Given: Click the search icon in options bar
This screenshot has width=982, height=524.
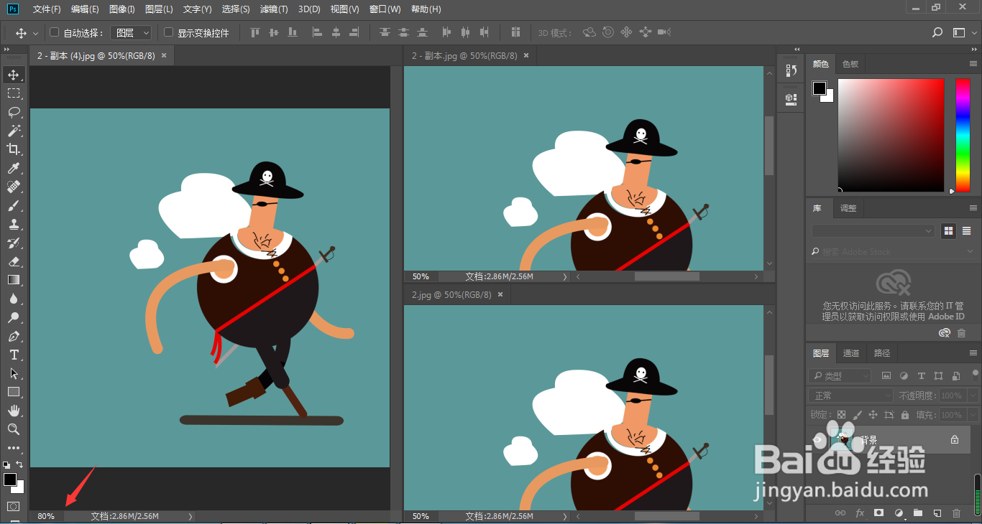Looking at the screenshot, I should [937, 32].
